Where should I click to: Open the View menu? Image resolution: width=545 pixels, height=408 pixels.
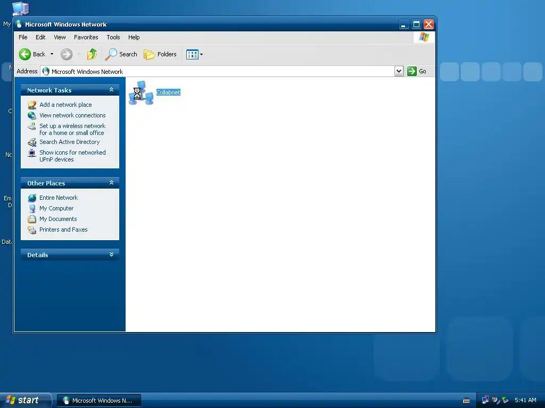(60, 37)
